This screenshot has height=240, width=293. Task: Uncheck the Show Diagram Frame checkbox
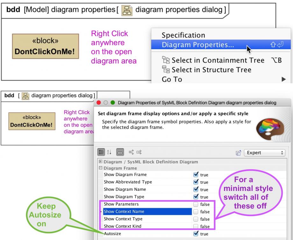pyautogui.click(x=197, y=175)
